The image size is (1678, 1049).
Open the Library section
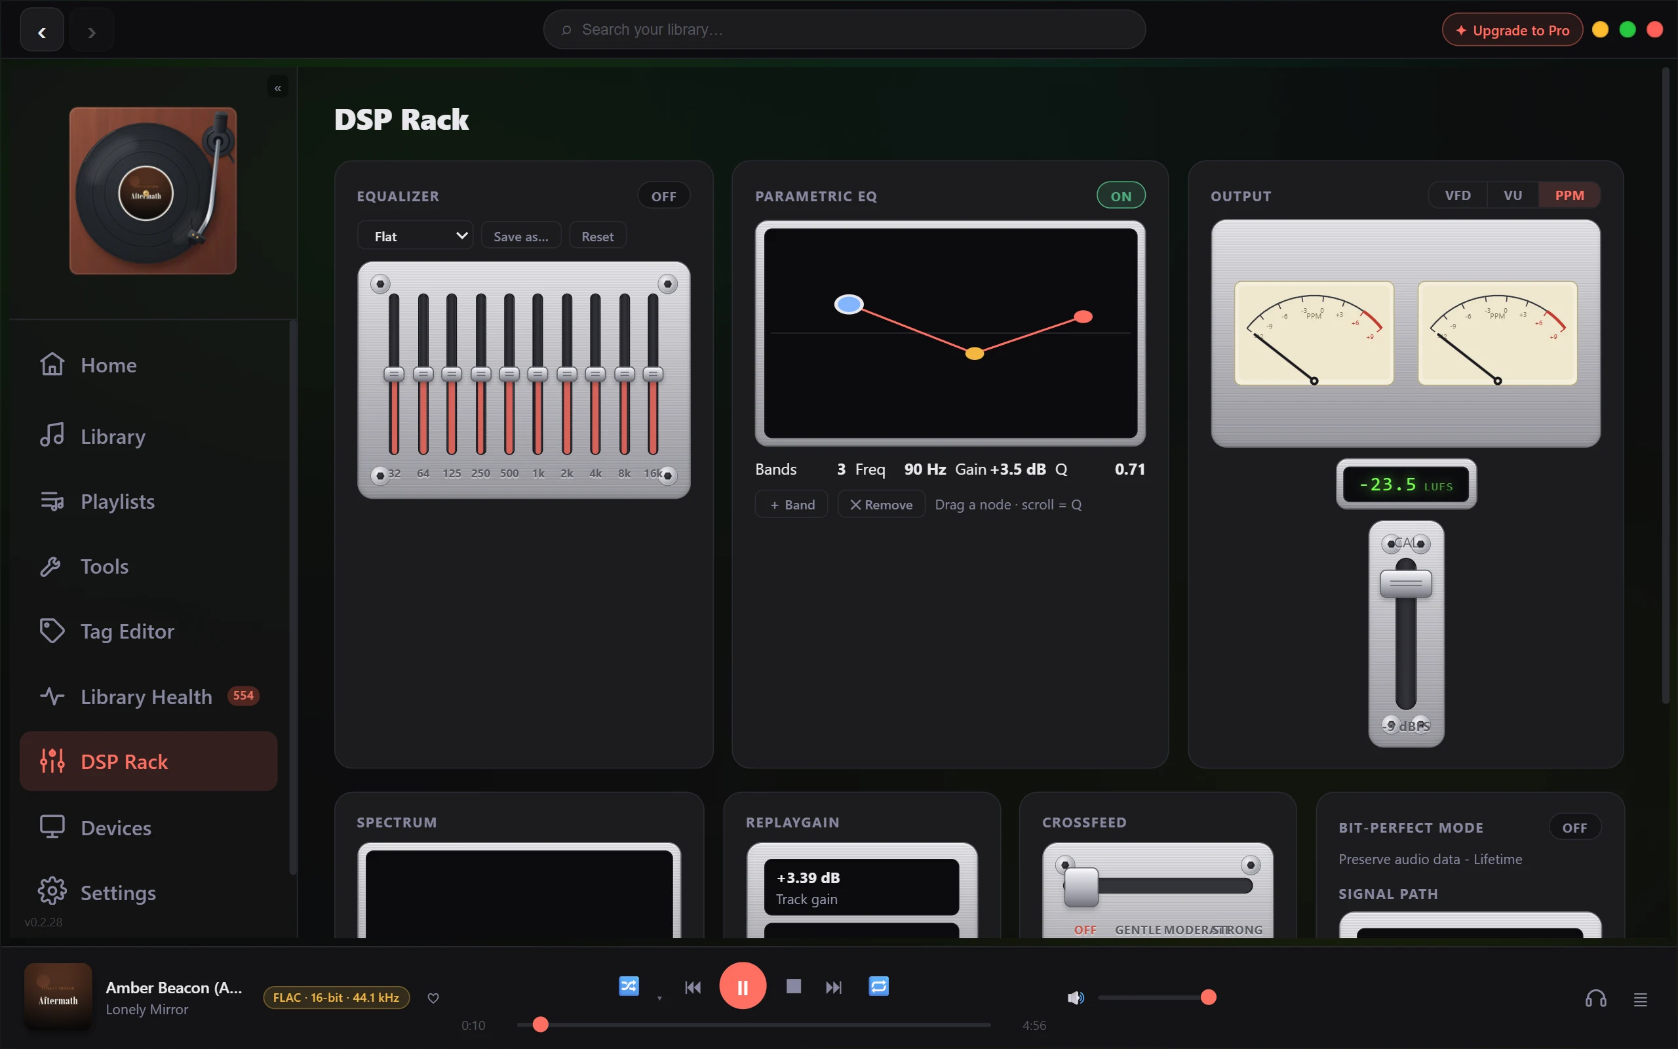click(x=148, y=436)
